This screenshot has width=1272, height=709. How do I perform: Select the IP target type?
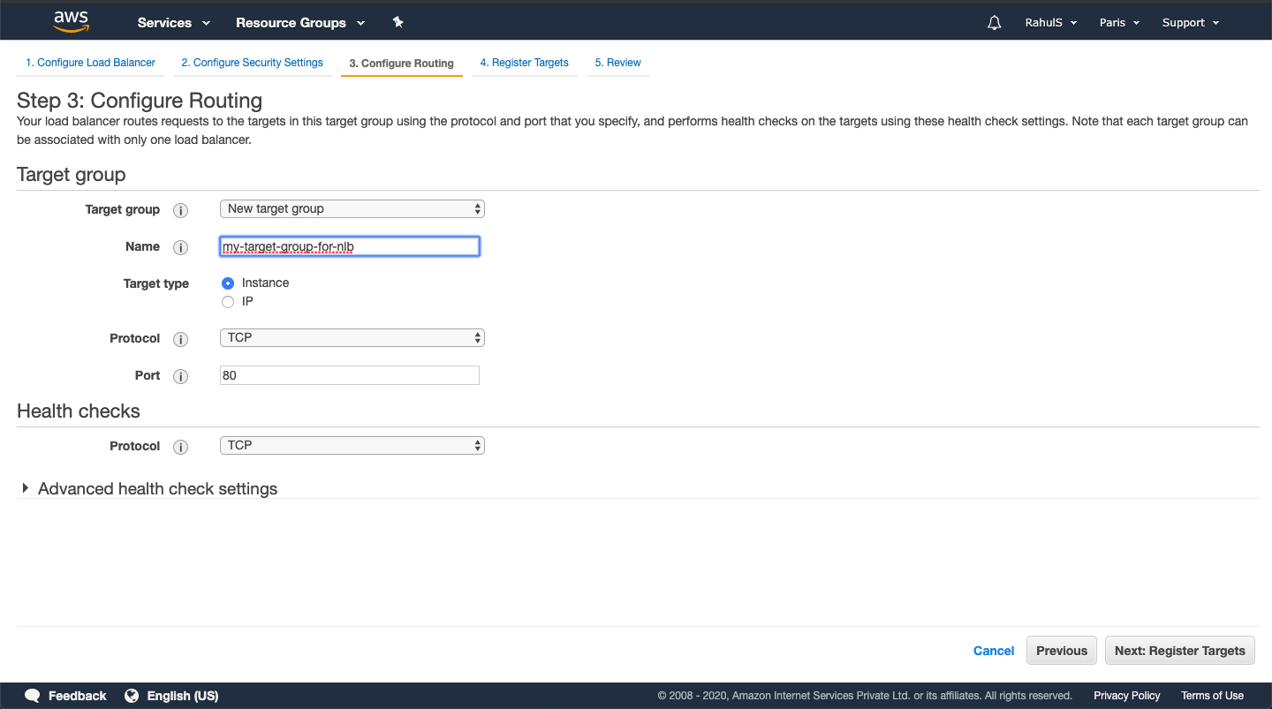(228, 301)
